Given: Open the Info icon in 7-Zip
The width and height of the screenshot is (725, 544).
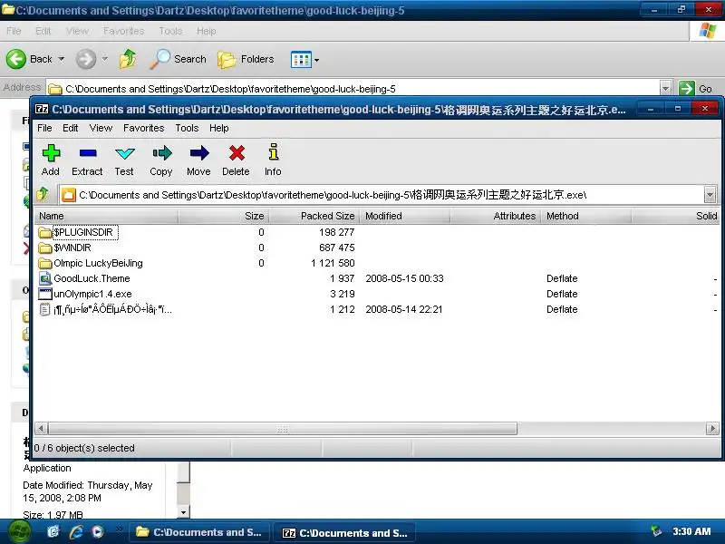Looking at the screenshot, I should pos(273,160).
